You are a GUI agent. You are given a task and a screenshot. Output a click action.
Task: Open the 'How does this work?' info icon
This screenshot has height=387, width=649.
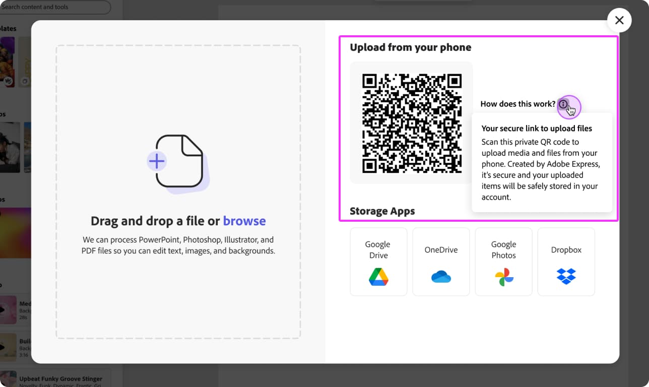563,104
